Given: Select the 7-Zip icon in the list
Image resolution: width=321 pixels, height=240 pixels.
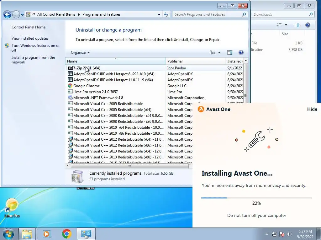Looking at the screenshot, I should tap(70, 68).
